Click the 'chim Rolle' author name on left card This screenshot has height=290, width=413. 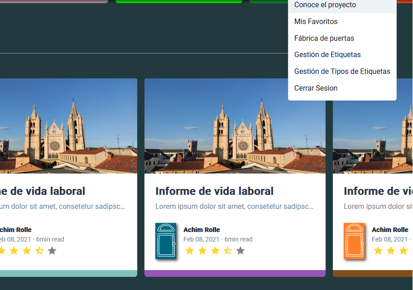click(x=16, y=230)
